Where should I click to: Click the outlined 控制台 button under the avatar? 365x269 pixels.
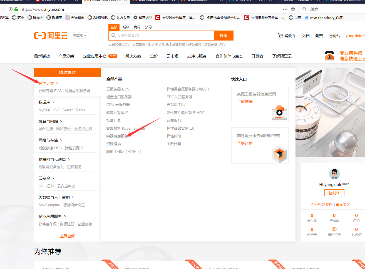coord(334,193)
